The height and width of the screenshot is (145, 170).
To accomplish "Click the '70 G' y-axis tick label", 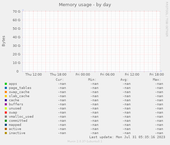I will (x=16, y=12).
